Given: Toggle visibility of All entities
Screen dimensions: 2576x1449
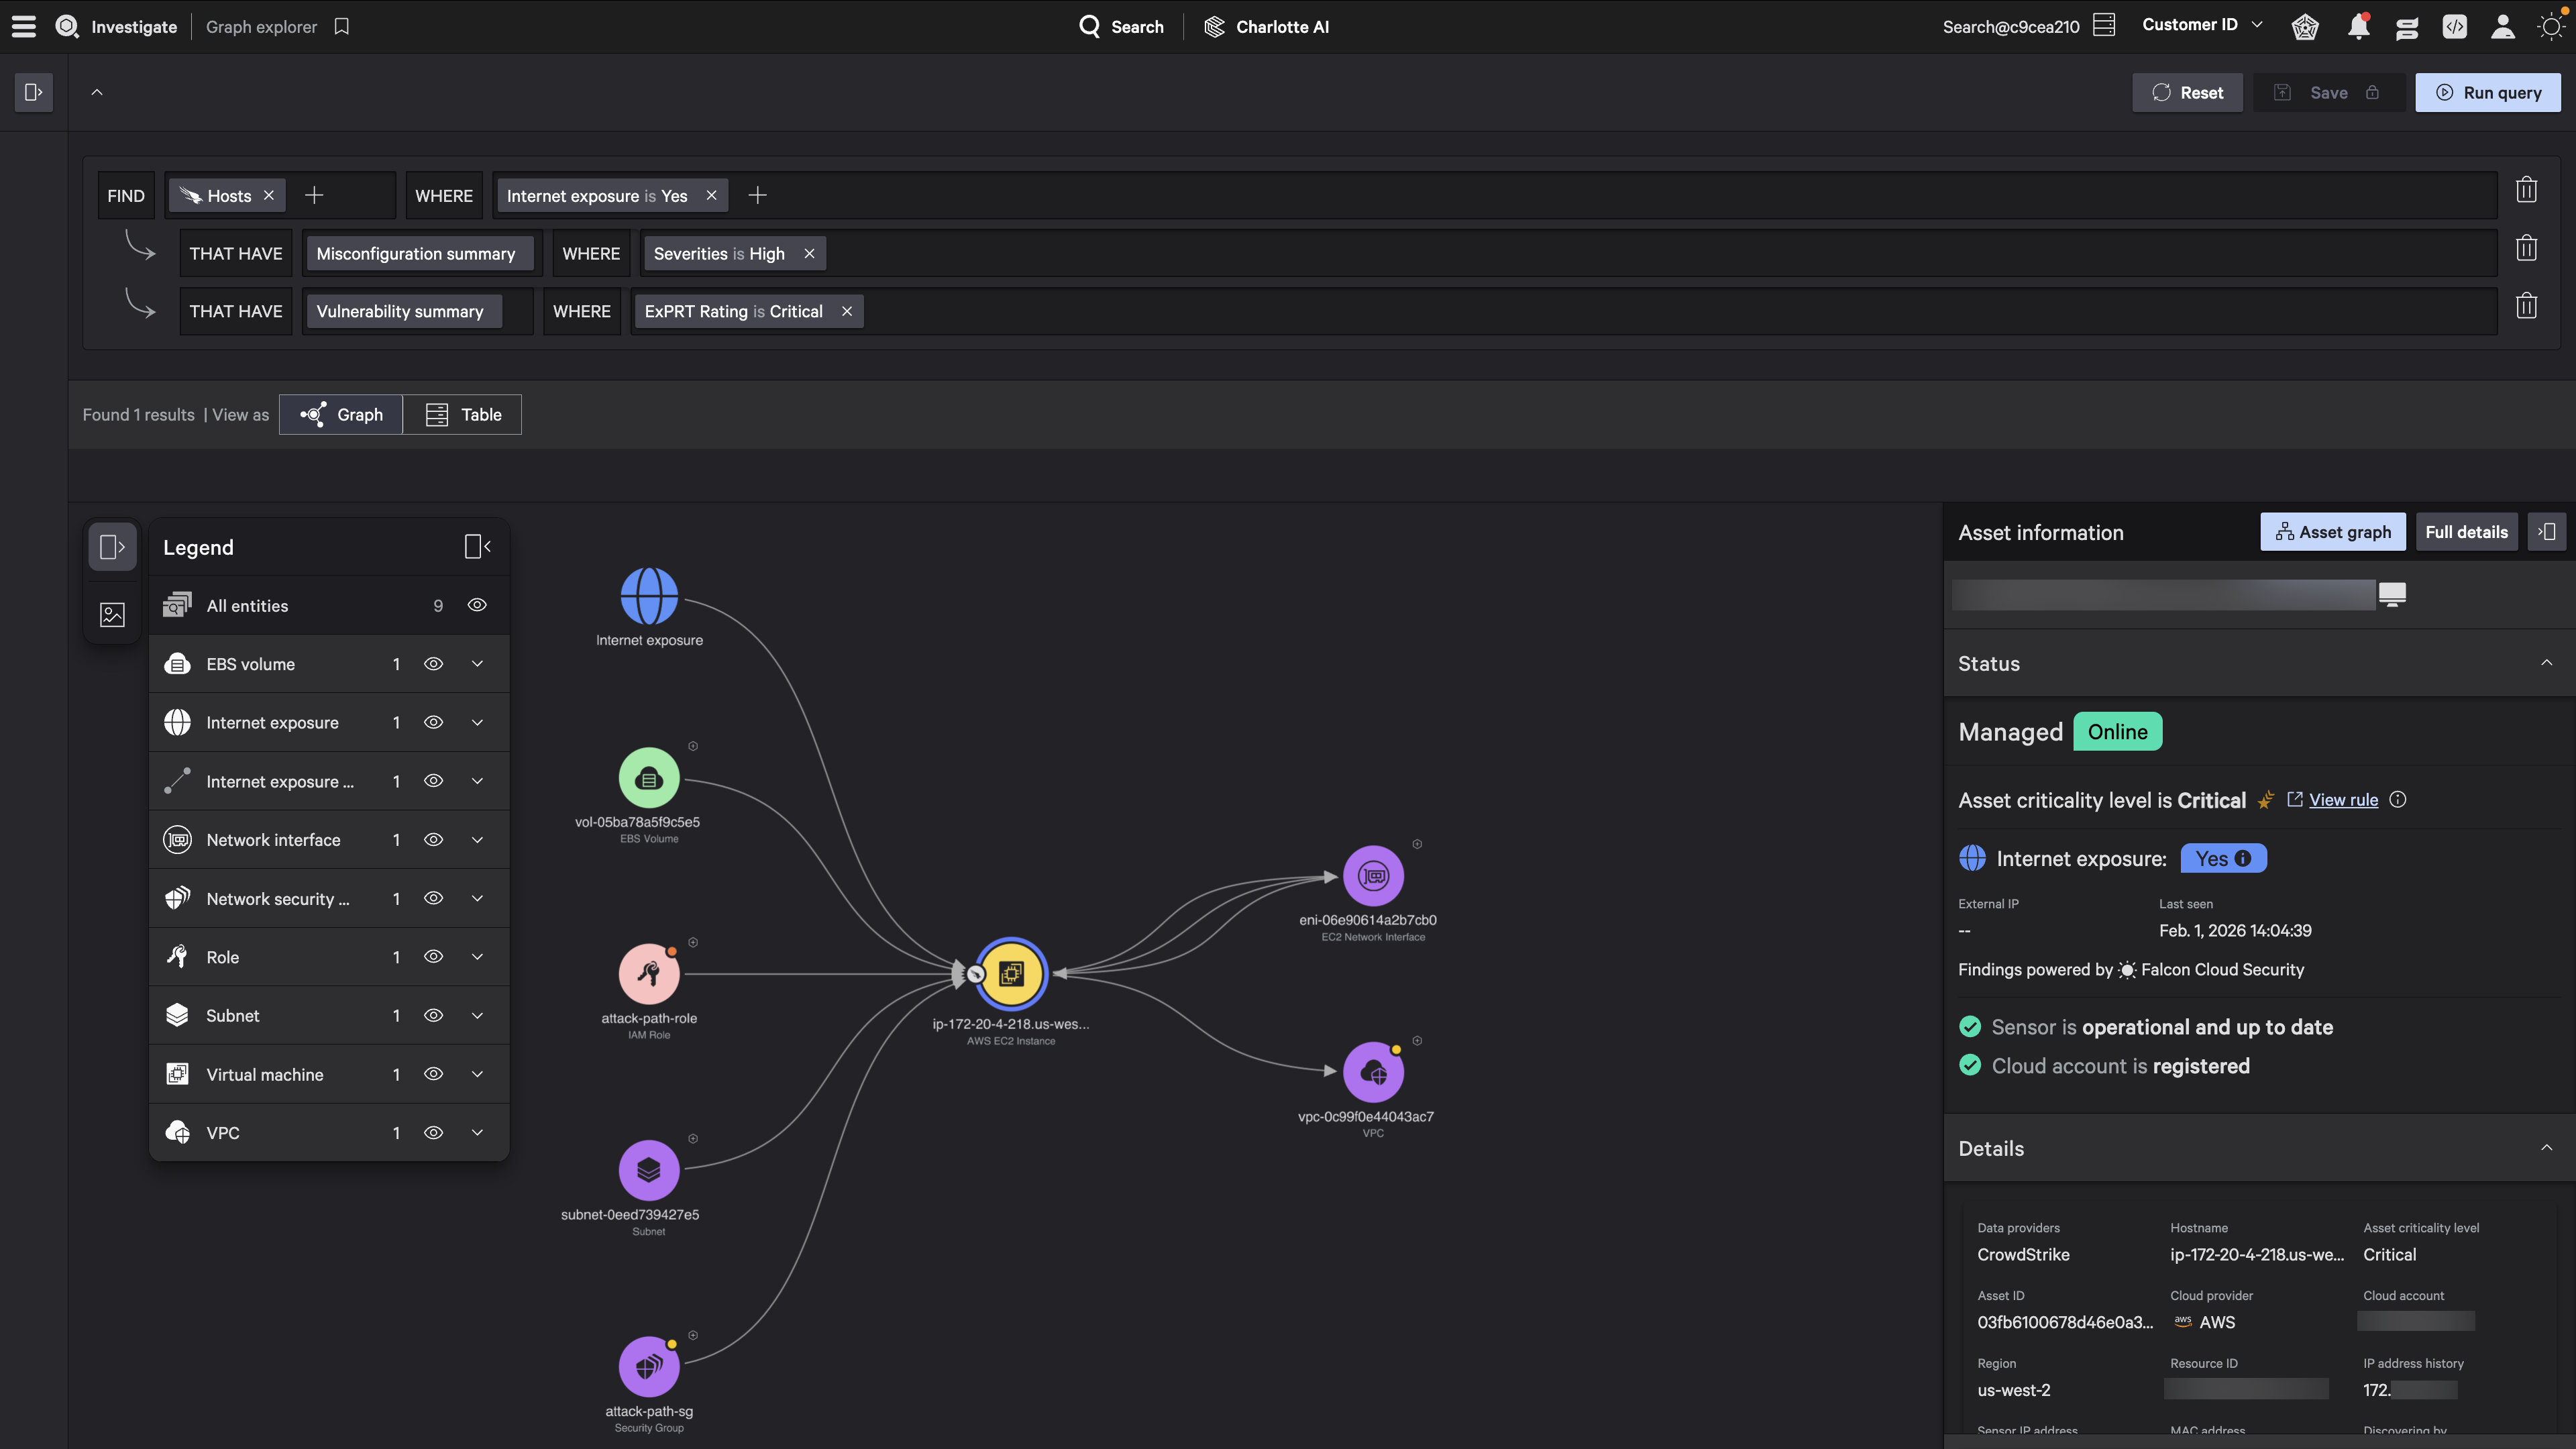Looking at the screenshot, I should click(477, 605).
